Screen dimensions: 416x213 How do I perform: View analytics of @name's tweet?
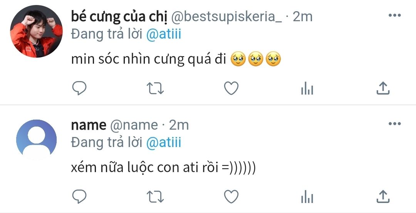coord(307,197)
